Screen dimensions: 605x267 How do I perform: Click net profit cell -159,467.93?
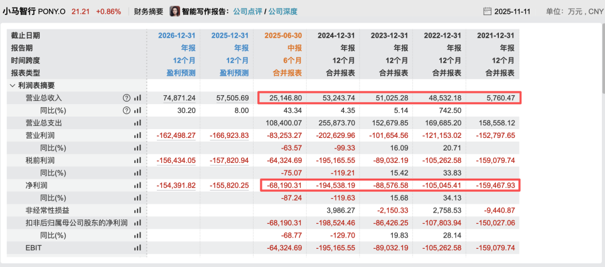(495, 186)
